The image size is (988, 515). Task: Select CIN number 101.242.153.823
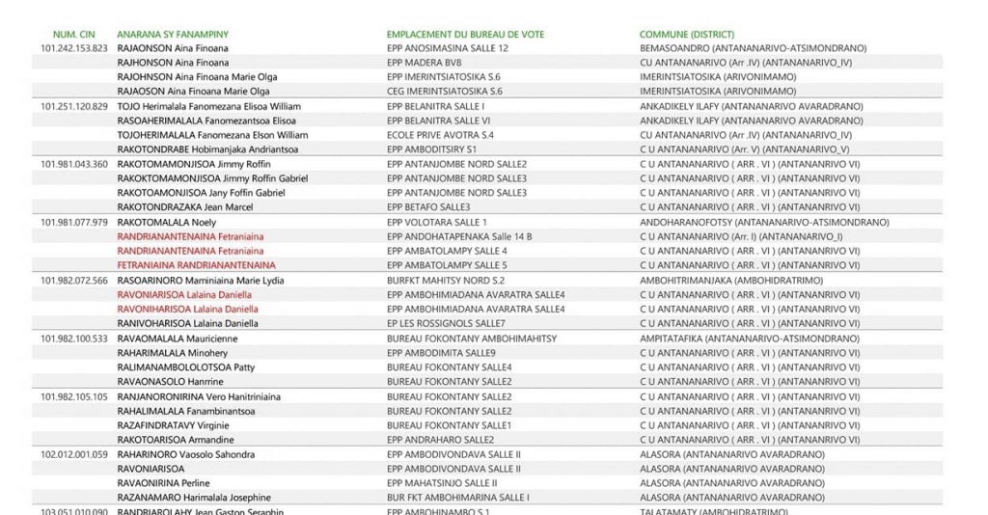click(x=74, y=48)
